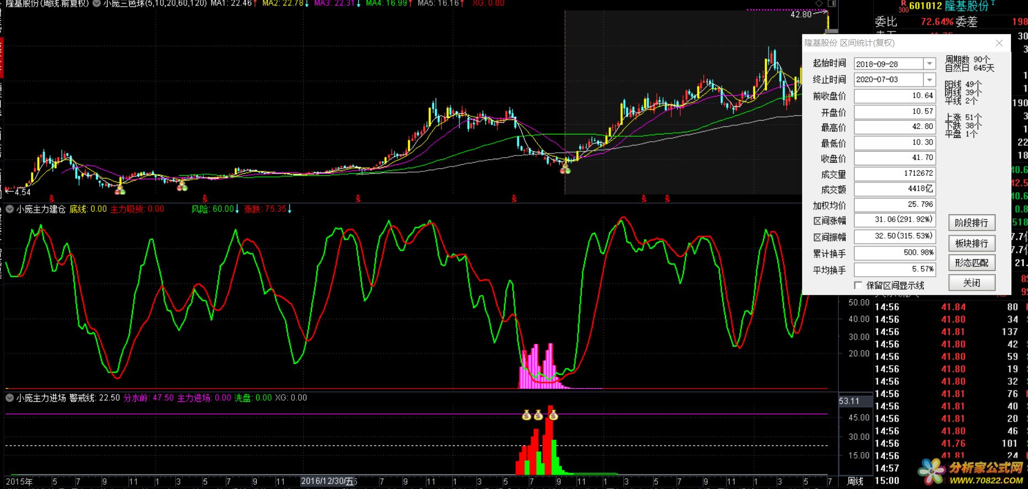Click the 主力吸筹: 0.00 readout
Screen dimensions: 1028x489
click(x=137, y=209)
